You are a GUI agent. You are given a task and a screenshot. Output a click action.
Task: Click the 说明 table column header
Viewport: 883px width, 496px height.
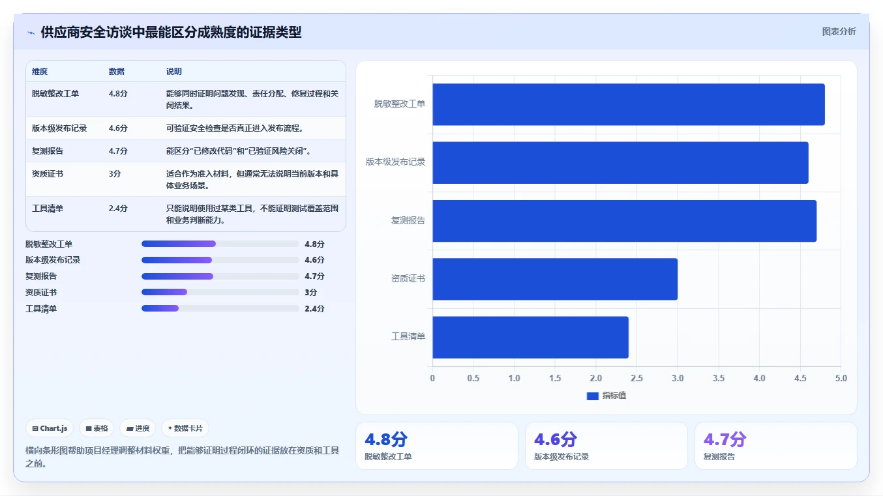(174, 72)
